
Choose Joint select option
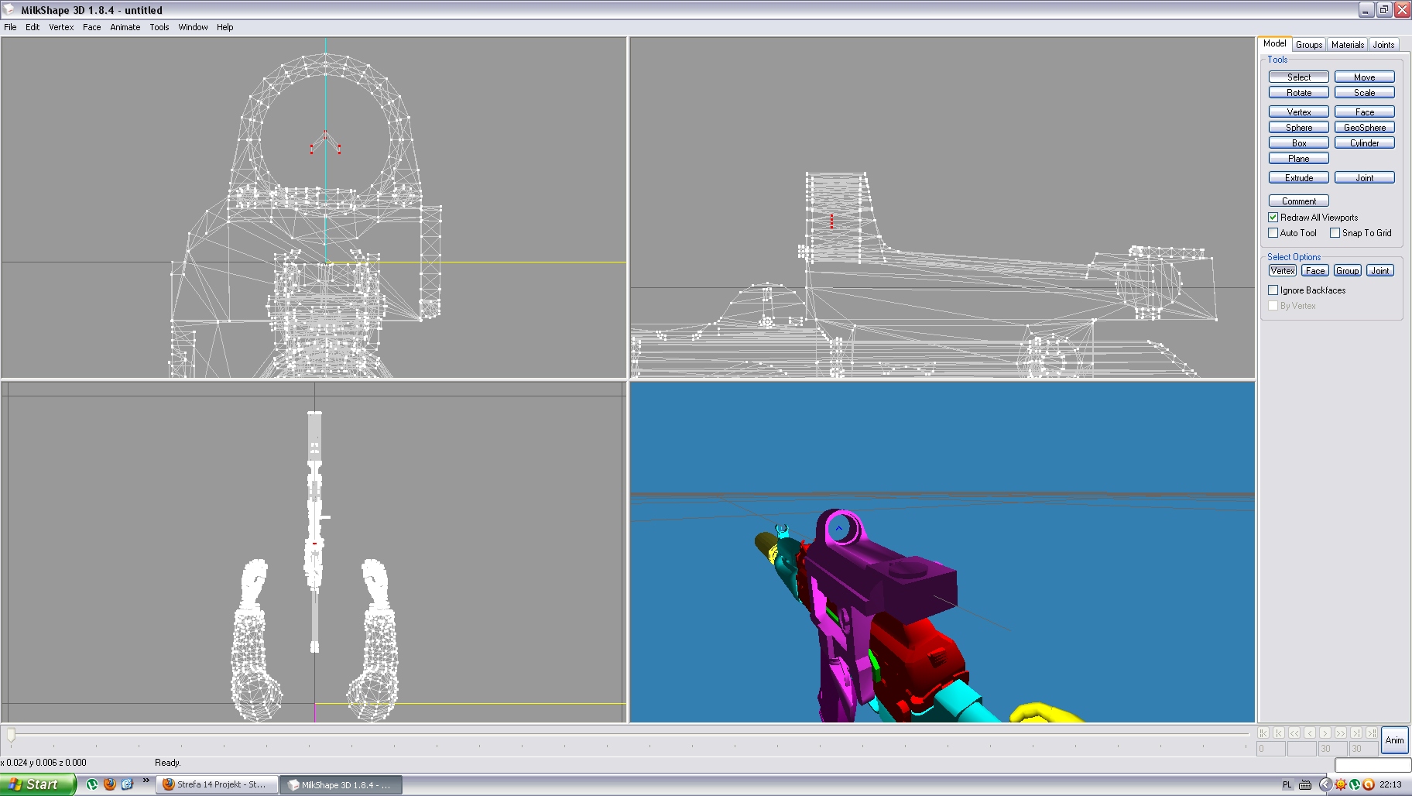point(1380,270)
